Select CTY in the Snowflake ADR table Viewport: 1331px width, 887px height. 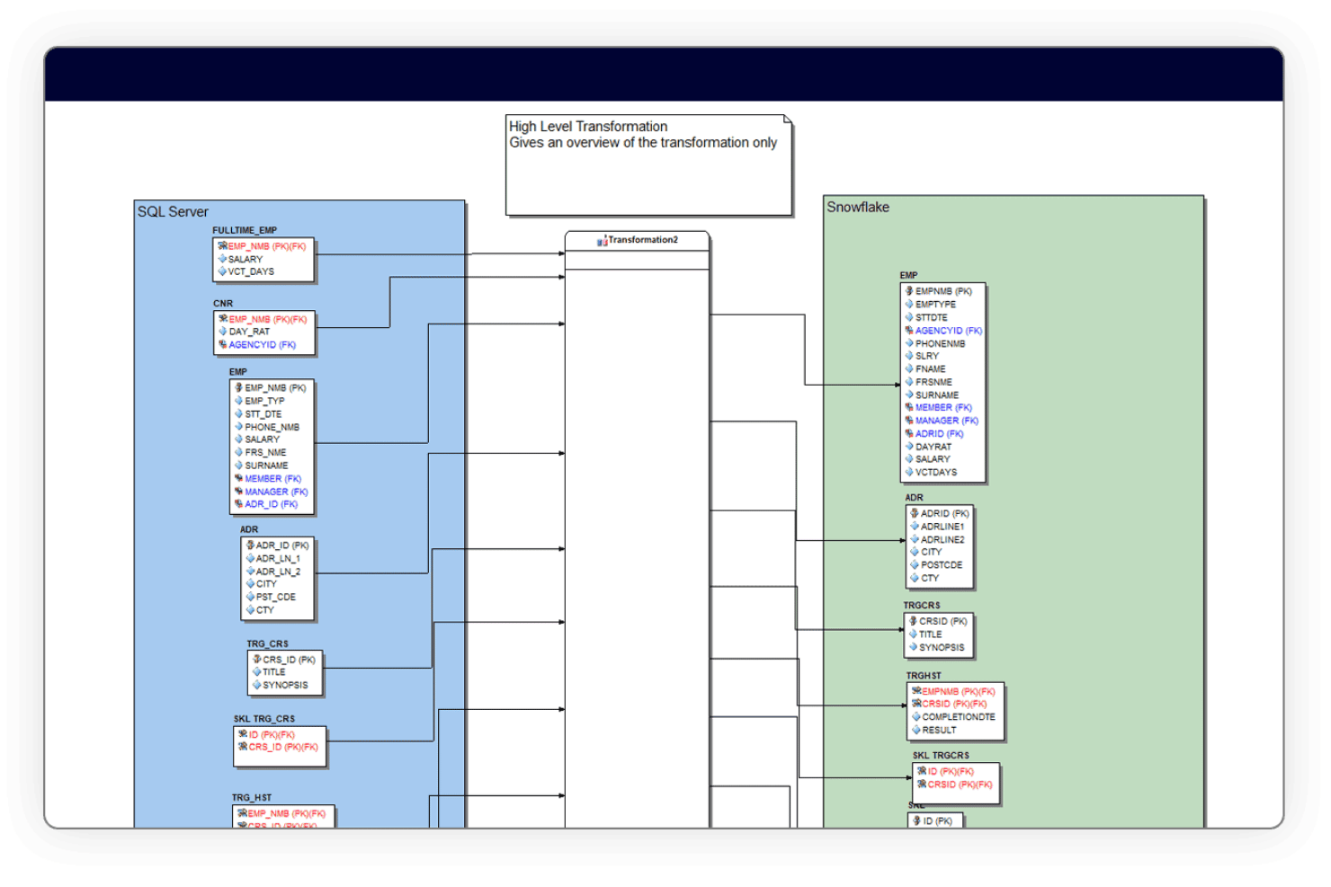tap(929, 578)
